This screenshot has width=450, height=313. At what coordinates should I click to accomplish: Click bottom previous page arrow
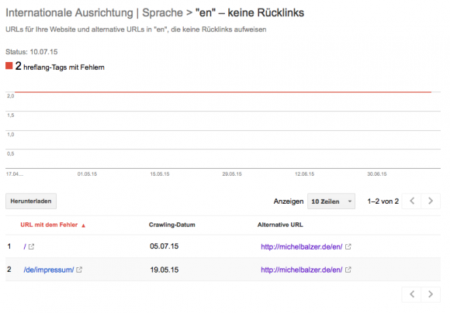pyautogui.click(x=411, y=294)
